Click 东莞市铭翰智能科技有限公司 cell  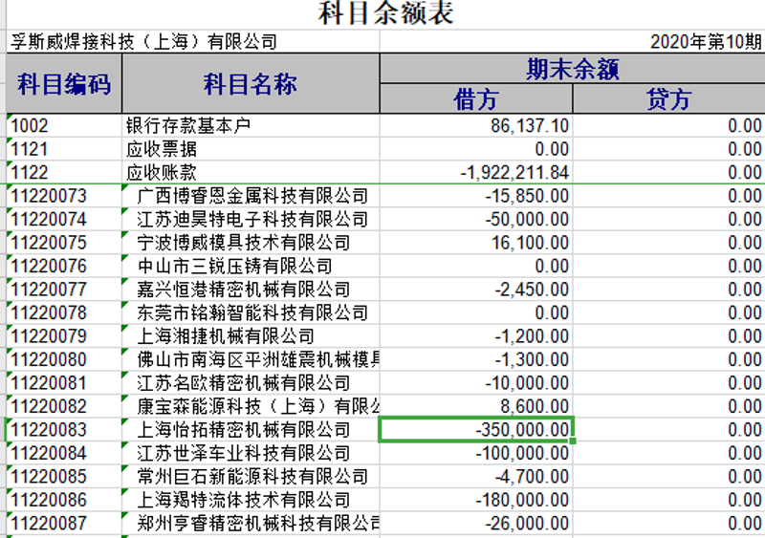point(251,313)
